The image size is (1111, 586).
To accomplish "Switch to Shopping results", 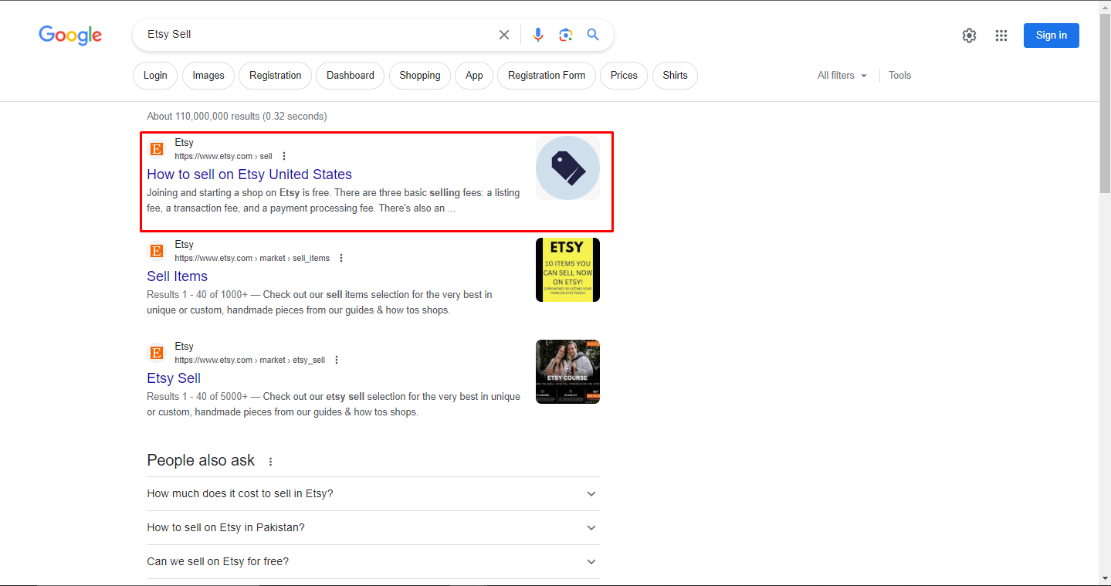I will click(x=420, y=76).
